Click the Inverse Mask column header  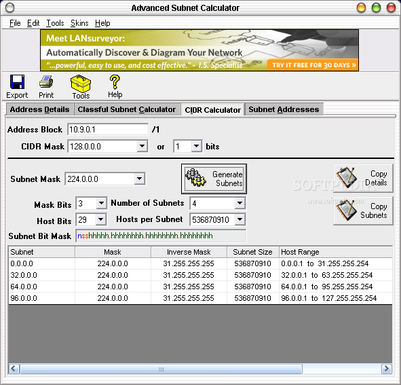click(x=189, y=252)
